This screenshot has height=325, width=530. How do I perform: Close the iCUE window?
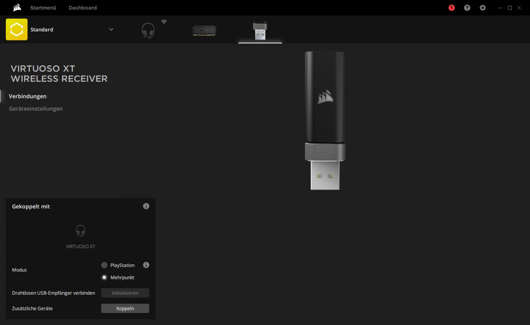(519, 8)
